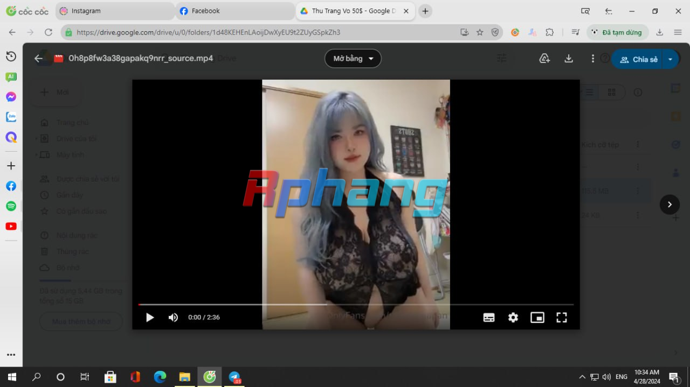Open the tab search icon in title bar

coord(585,11)
